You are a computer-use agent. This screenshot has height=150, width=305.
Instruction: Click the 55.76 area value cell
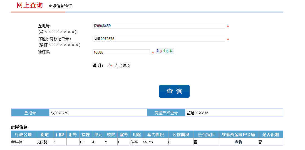click(148, 142)
